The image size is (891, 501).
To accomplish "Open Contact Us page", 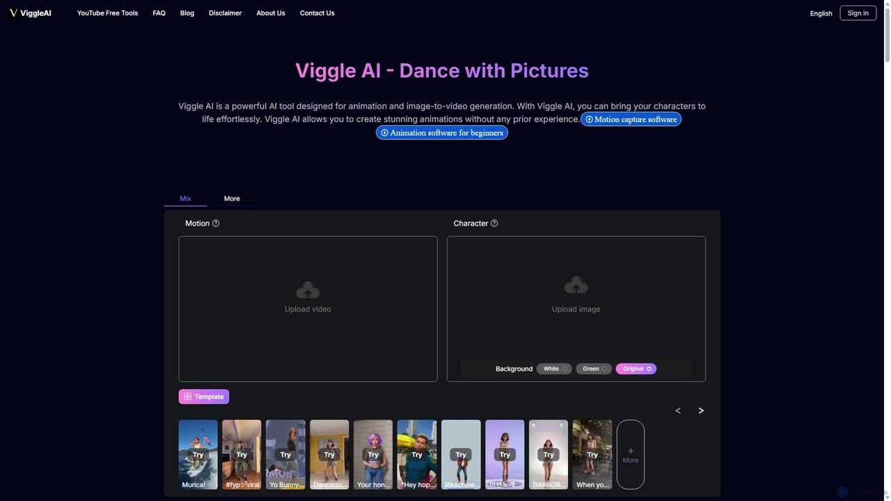I will coord(317,13).
